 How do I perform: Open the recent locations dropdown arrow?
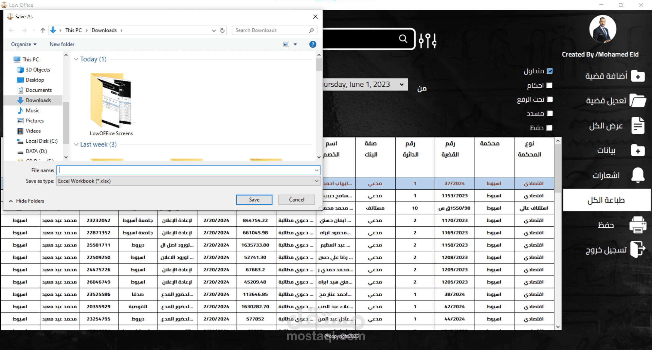click(34, 30)
